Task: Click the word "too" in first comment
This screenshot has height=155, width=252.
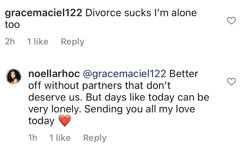Action: tap(12, 25)
